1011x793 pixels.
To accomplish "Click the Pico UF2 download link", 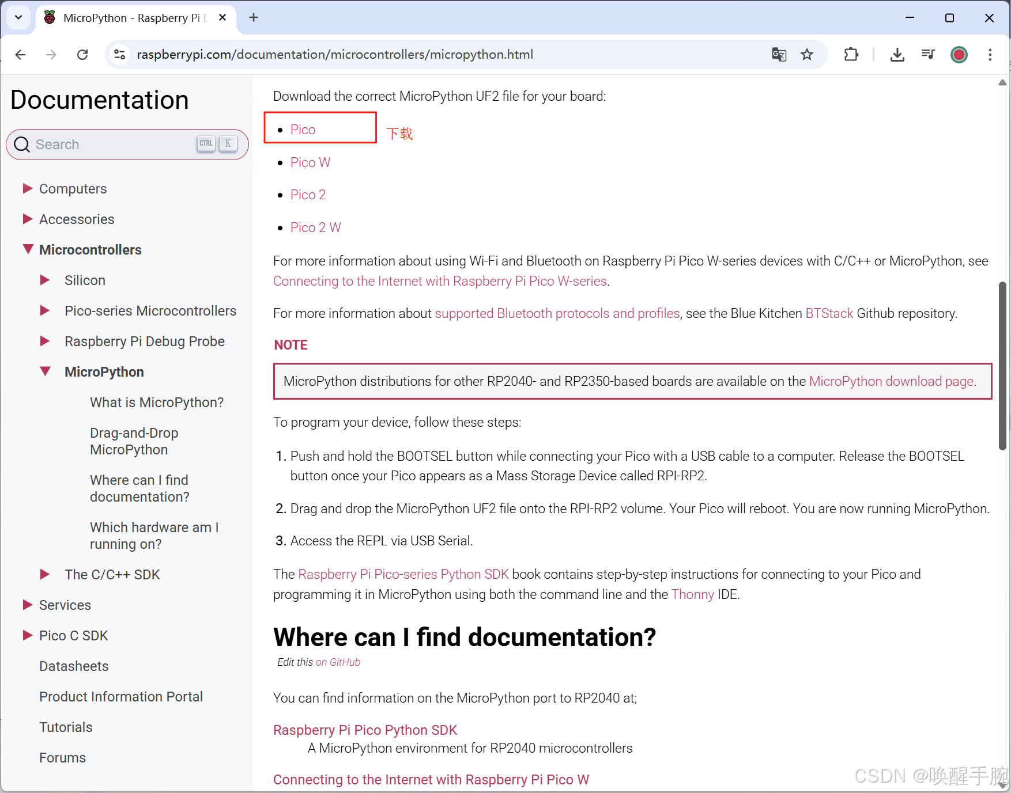I will point(303,130).
